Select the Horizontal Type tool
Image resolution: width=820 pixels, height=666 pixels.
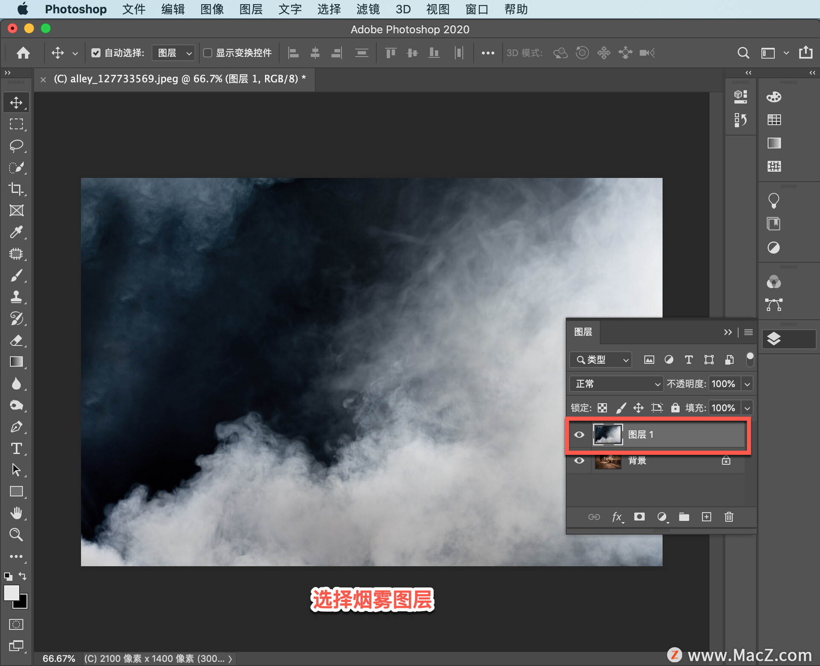16,448
